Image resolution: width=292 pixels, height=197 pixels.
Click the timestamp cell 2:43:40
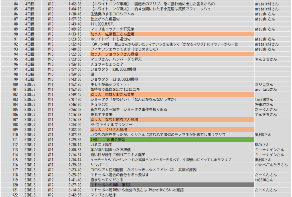(x=75, y=24)
